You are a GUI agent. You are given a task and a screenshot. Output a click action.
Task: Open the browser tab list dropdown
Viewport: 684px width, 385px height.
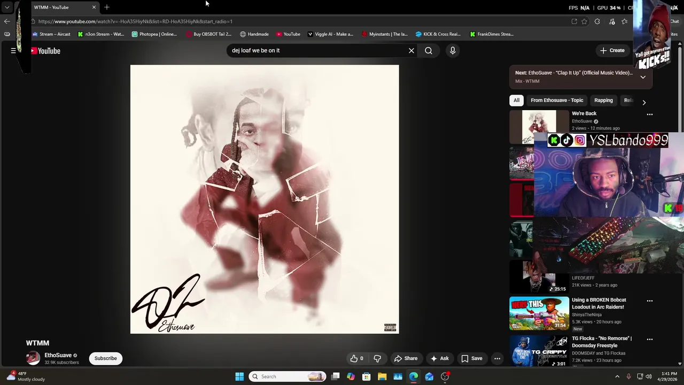(x=7, y=7)
